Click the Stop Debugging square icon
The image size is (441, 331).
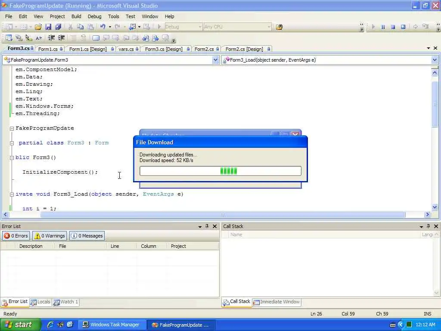(x=393, y=27)
